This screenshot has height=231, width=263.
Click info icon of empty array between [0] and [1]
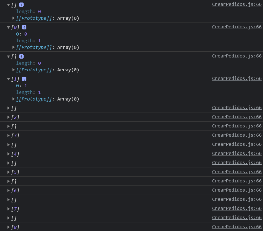[x=21, y=56]
